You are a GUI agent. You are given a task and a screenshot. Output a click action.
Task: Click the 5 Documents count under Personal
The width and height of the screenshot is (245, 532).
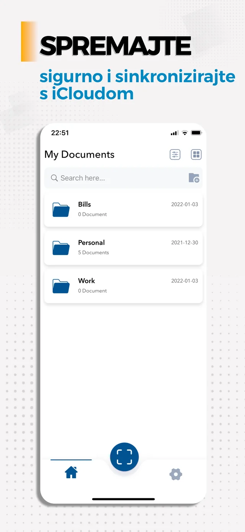click(x=93, y=252)
